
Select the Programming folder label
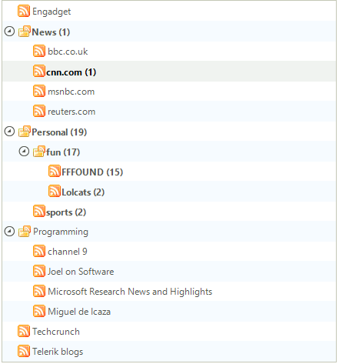tap(61, 232)
